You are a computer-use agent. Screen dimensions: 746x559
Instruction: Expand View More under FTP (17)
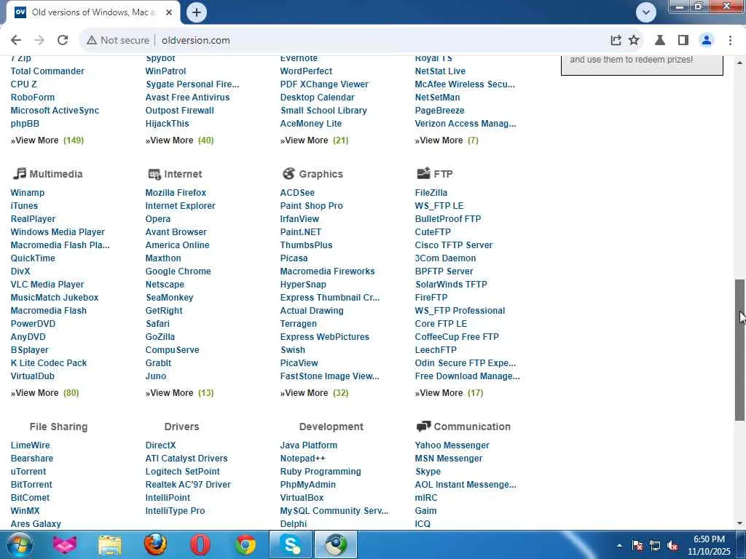point(449,393)
